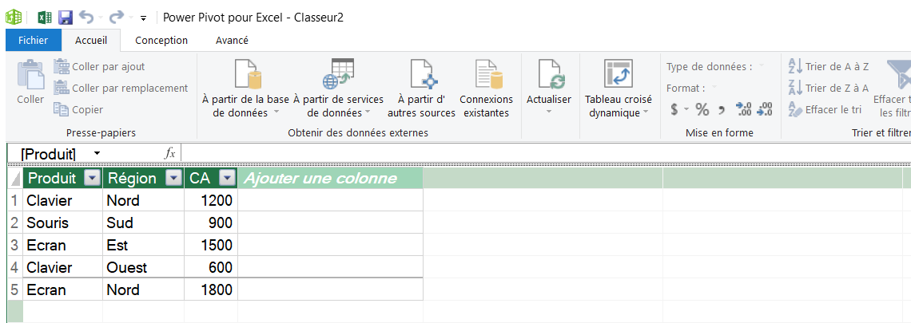Click À partir d'autres sources

pos(421,89)
